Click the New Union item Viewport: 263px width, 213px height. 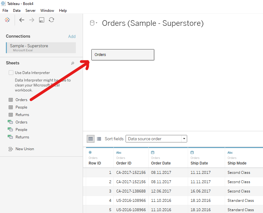25,149
